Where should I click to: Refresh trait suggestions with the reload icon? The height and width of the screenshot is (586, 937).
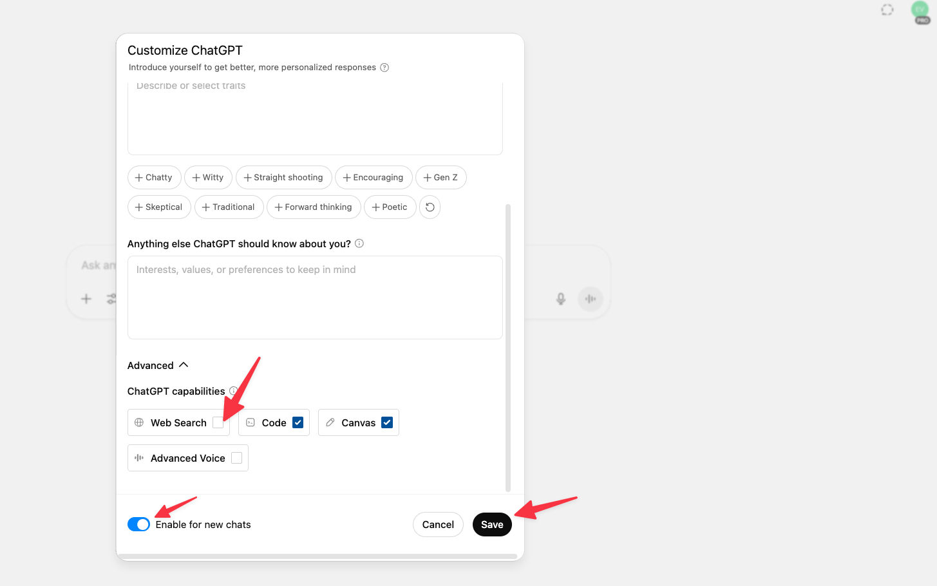(x=430, y=207)
